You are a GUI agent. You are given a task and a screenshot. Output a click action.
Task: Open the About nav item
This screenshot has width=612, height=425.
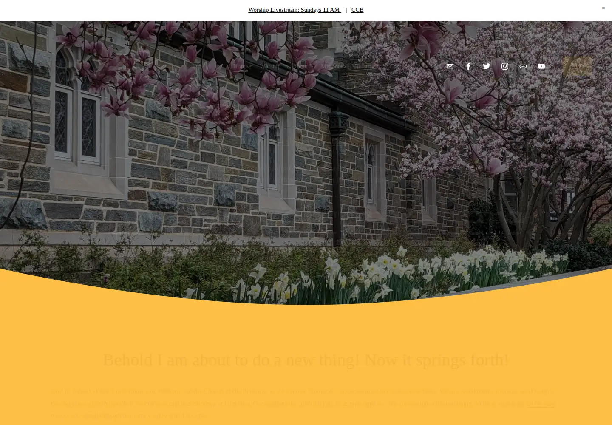(300, 66)
